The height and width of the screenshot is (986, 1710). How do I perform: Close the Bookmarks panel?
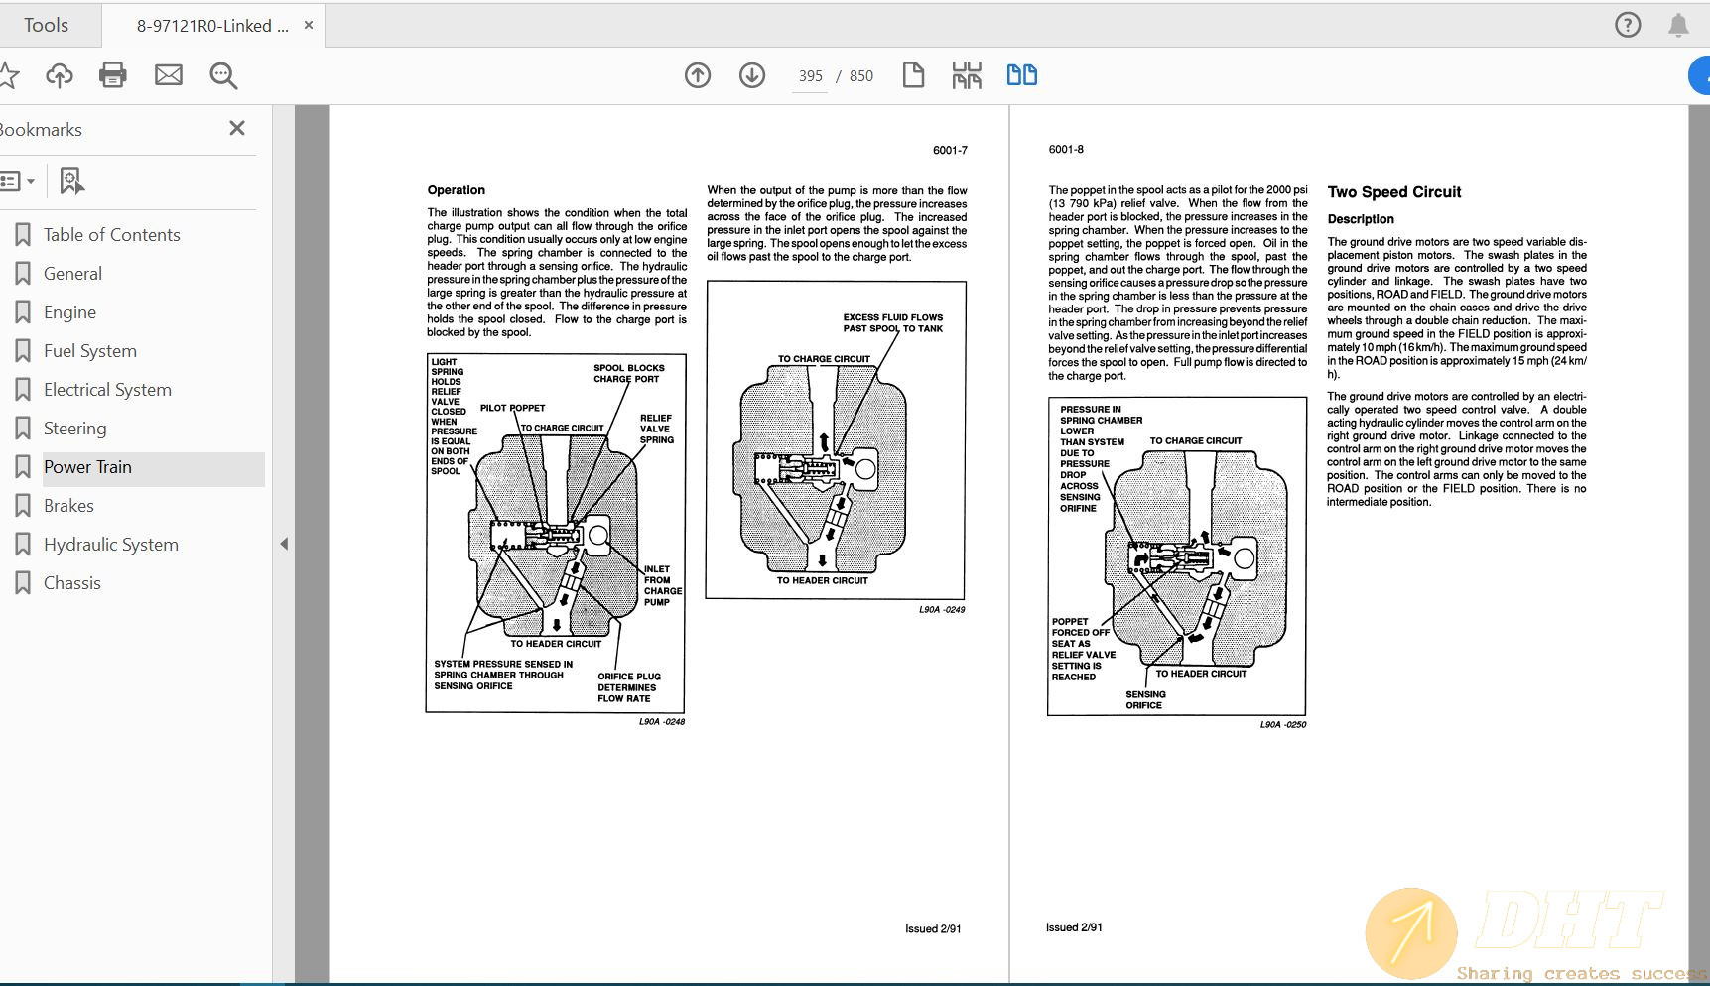(x=237, y=128)
